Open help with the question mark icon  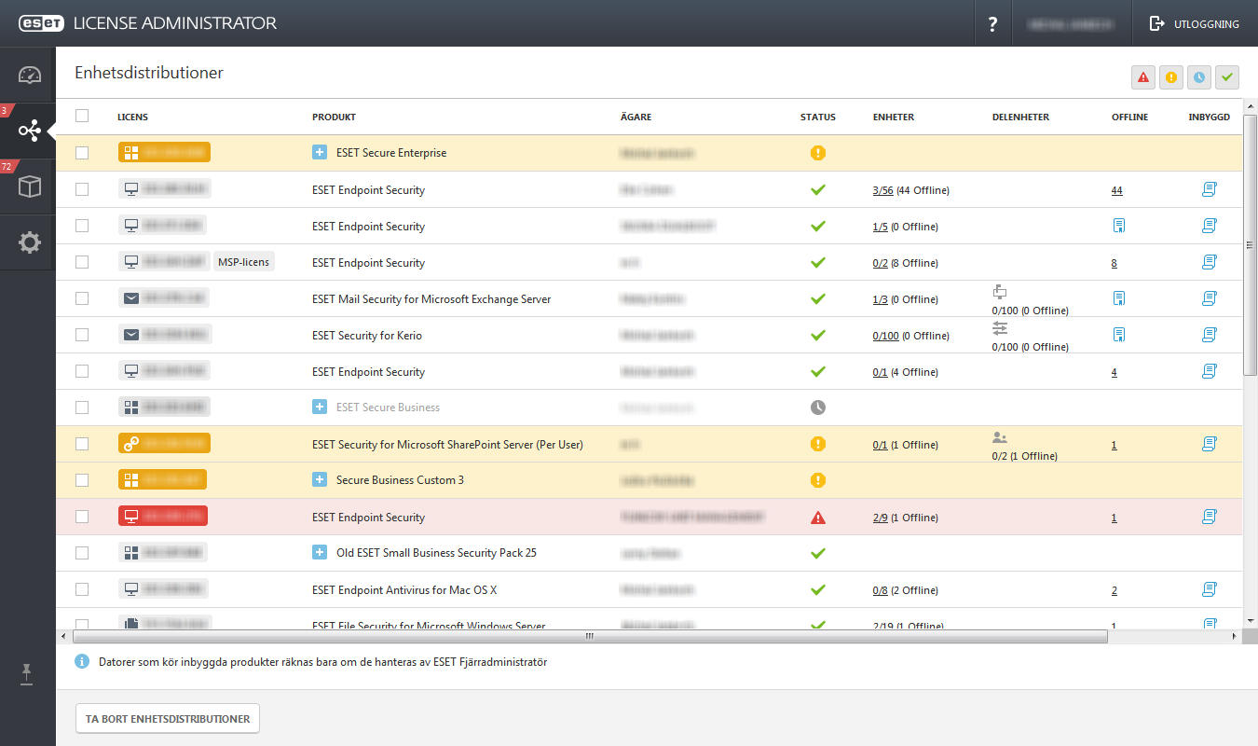pyautogui.click(x=993, y=23)
